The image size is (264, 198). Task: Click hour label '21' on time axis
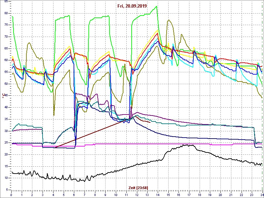click(231, 195)
